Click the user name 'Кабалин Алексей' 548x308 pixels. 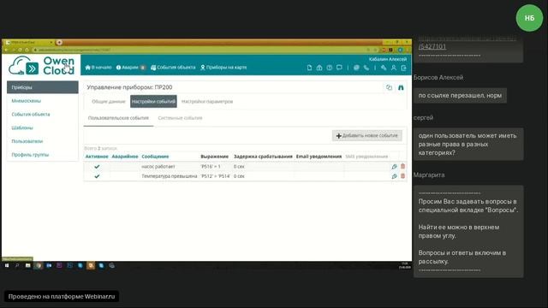point(388,59)
